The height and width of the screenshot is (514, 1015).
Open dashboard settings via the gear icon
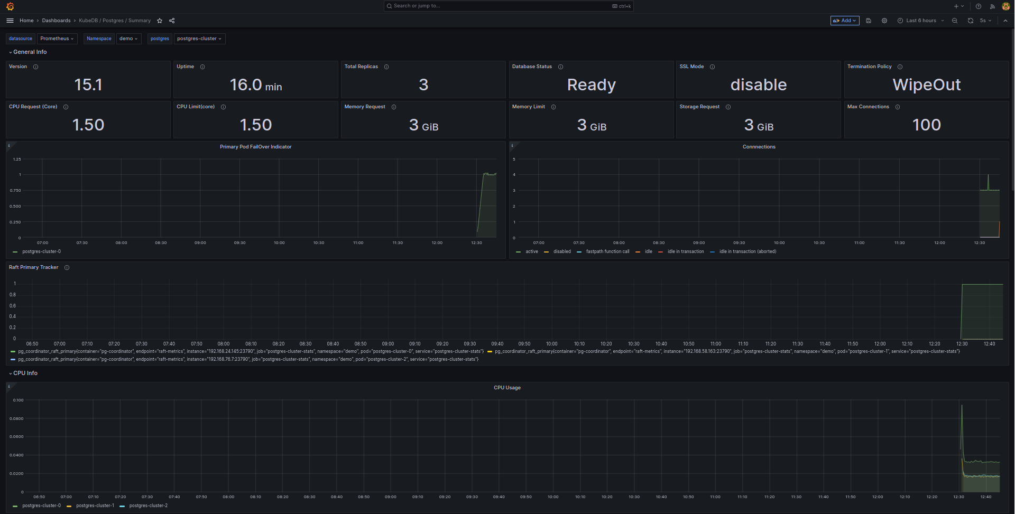(884, 21)
